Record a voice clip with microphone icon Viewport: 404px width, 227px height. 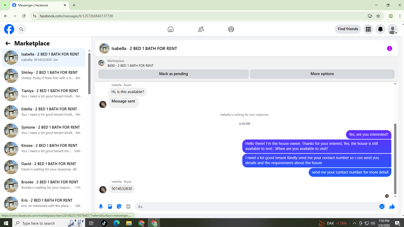pyautogui.click(x=101, y=206)
